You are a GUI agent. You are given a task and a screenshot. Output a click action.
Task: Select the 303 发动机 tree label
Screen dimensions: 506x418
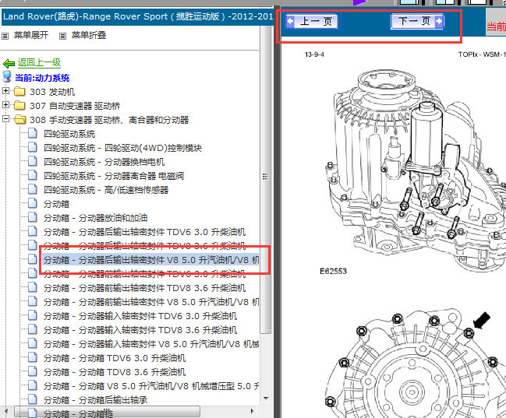[x=52, y=92]
